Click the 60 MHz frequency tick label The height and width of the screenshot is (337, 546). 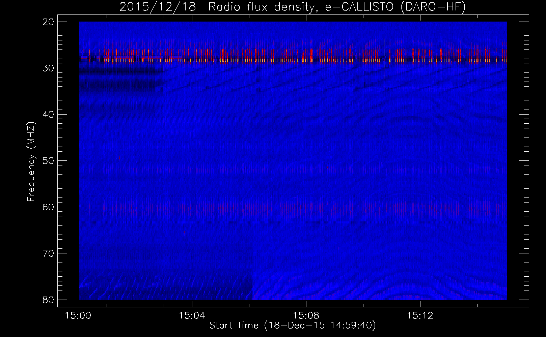(49, 207)
